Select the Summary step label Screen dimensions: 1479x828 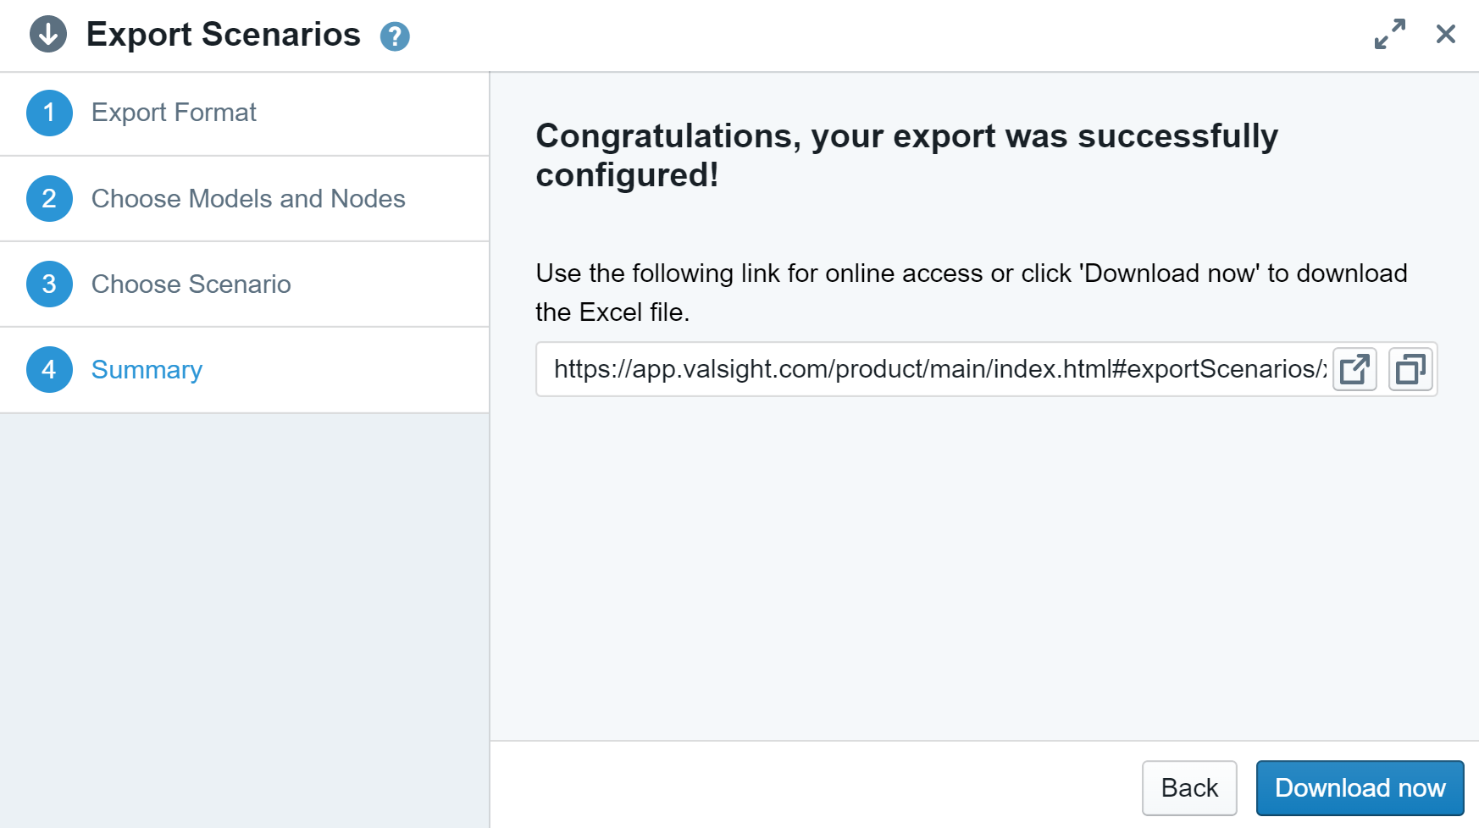coord(147,370)
